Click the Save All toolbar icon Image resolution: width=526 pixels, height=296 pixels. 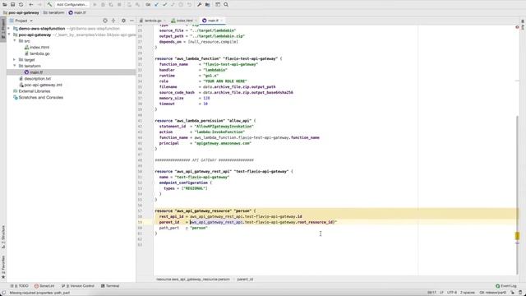pyautogui.click(x=13, y=4)
